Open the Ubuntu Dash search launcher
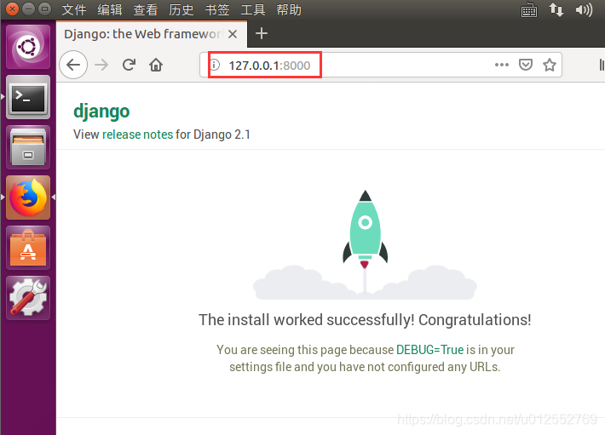Image resolution: width=605 pixels, height=435 pixels. tap(28, 47)
